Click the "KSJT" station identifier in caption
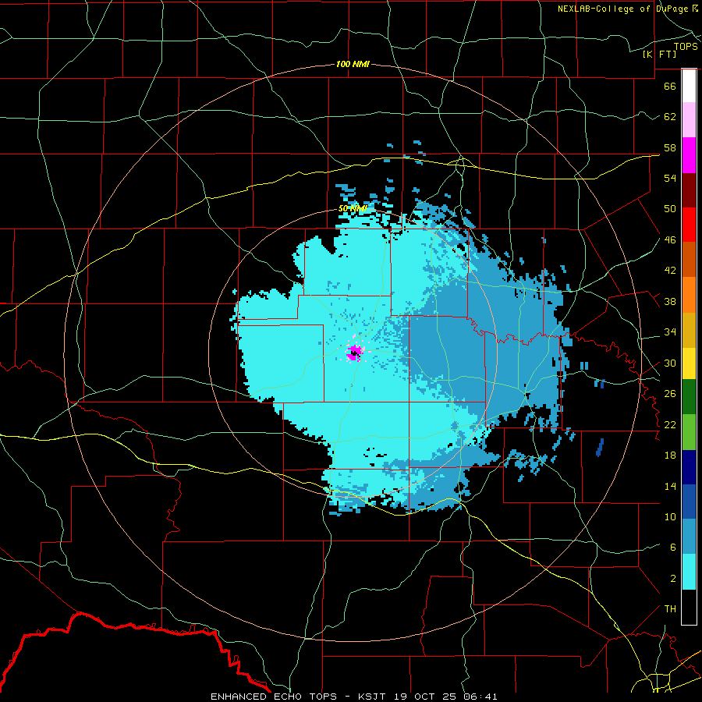 pyautogui.click(x=374, y=697)
